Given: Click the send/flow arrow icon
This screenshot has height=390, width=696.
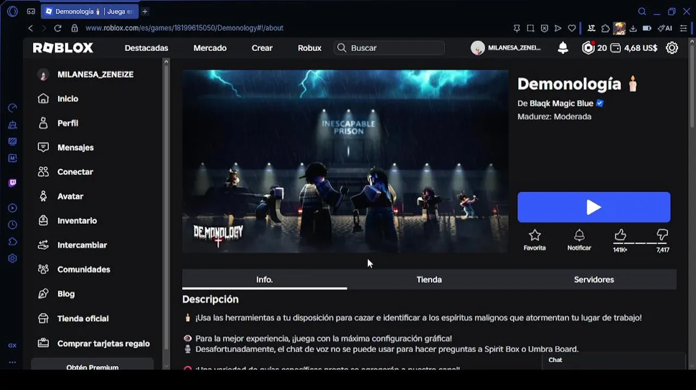Looking at the screenshot, I should 558,28.
